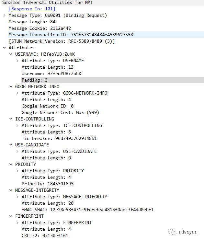Collapse the GOOG-NETWORK-INFO attribute node

tap(11, 86)
